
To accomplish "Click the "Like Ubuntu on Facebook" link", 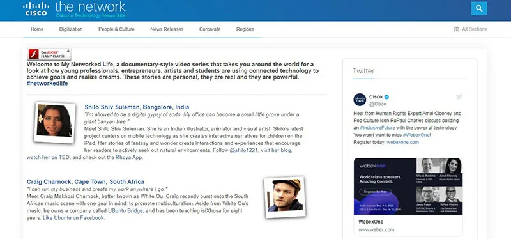I will [x=73, y=218].
